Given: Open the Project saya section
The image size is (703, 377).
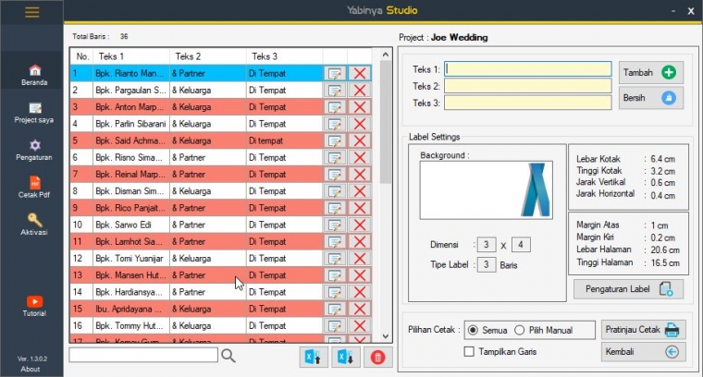Looking at the screenshot, I should [x=34, y=113].
